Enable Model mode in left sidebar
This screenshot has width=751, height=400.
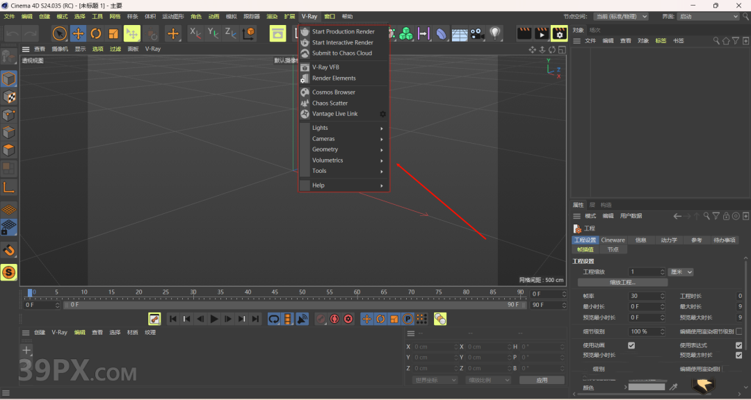8,78
